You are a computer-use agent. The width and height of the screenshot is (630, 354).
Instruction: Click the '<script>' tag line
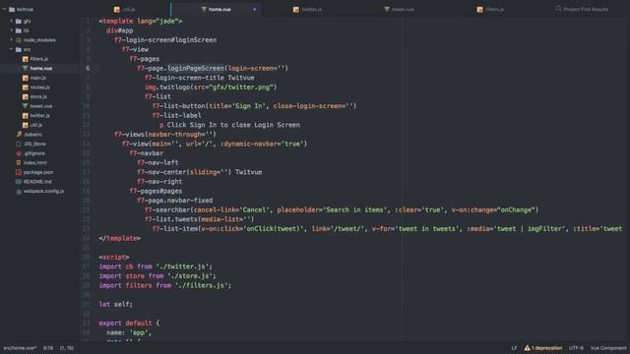tap(114, 257)
